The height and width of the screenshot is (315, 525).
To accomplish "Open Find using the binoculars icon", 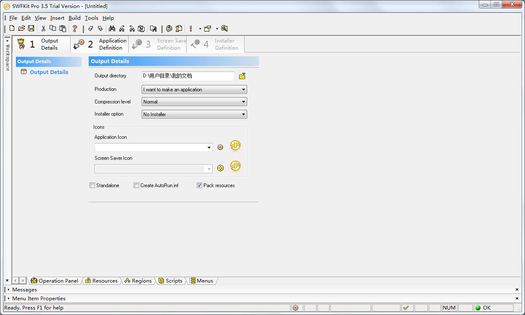I will [x=112, y=29].
